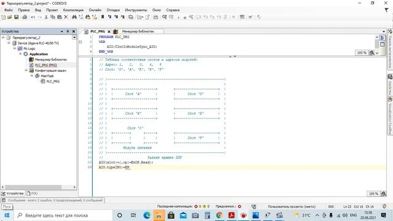Open Google Chrome from the taskbar
This screenshot has width=393, height=221.
(x=219, y=215)
